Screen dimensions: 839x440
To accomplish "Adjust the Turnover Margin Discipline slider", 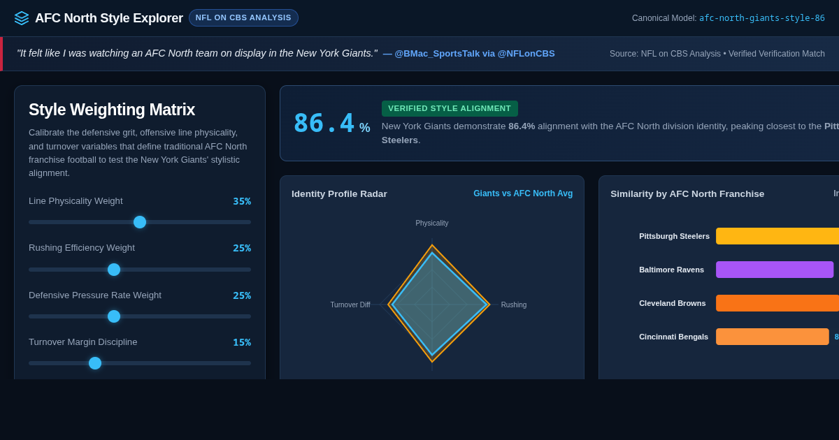I will point(140,363).
